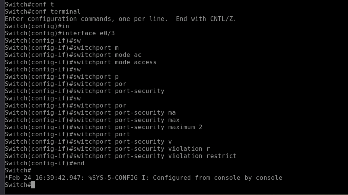Click the word 'restrict' in violation command
The height and width of the screenshot is (195, 348).
(x=221, y=156)
